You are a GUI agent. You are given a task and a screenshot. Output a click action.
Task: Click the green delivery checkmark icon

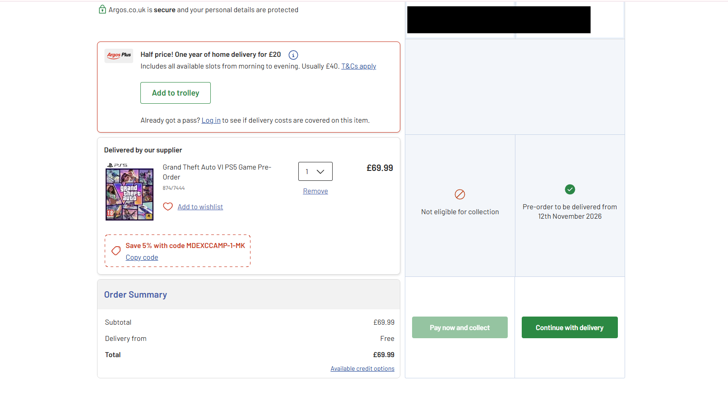[x=570, y=189]
